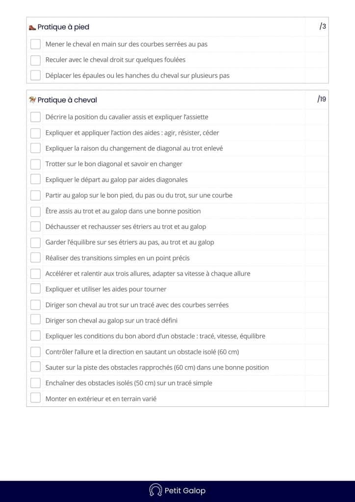The width and height of the screenshot is (355, 502).
Task: Click the boot icon beside Pratique à pied
Action: (x=32, y=27)
